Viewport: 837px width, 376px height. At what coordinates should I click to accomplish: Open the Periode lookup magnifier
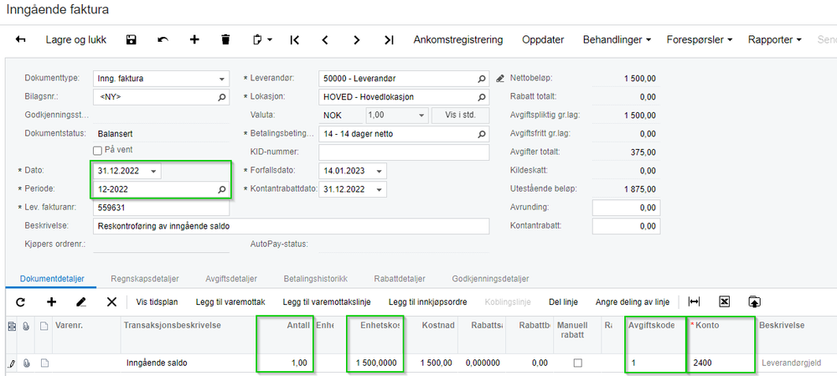pyautogui.click(x=221, y=189)
